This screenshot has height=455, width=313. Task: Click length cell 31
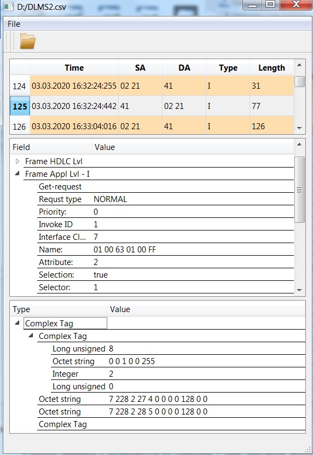click(271, 86)
